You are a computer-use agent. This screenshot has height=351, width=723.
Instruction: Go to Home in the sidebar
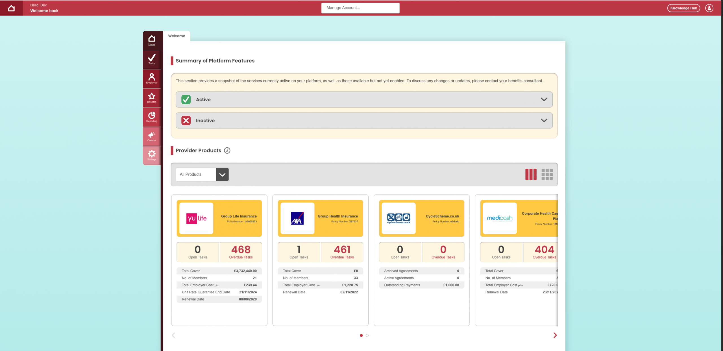tap(152, 40)
